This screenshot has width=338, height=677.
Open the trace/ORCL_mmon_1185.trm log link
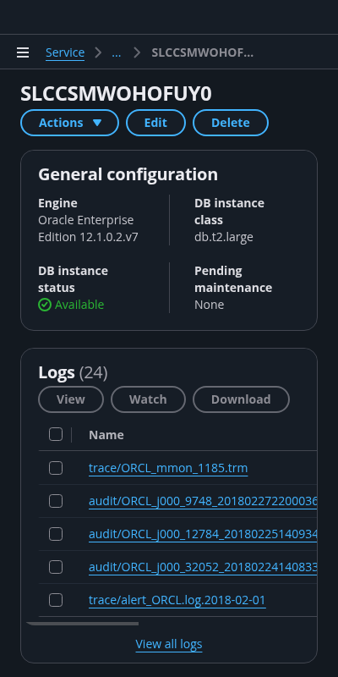click(x=168, y=469)
